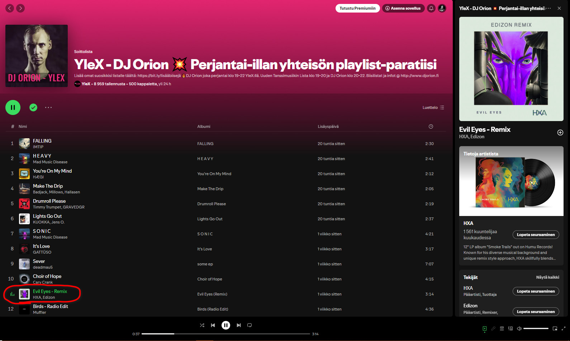
Task: Unfollow HXA in the artist info card
Action: click(536, 235)
